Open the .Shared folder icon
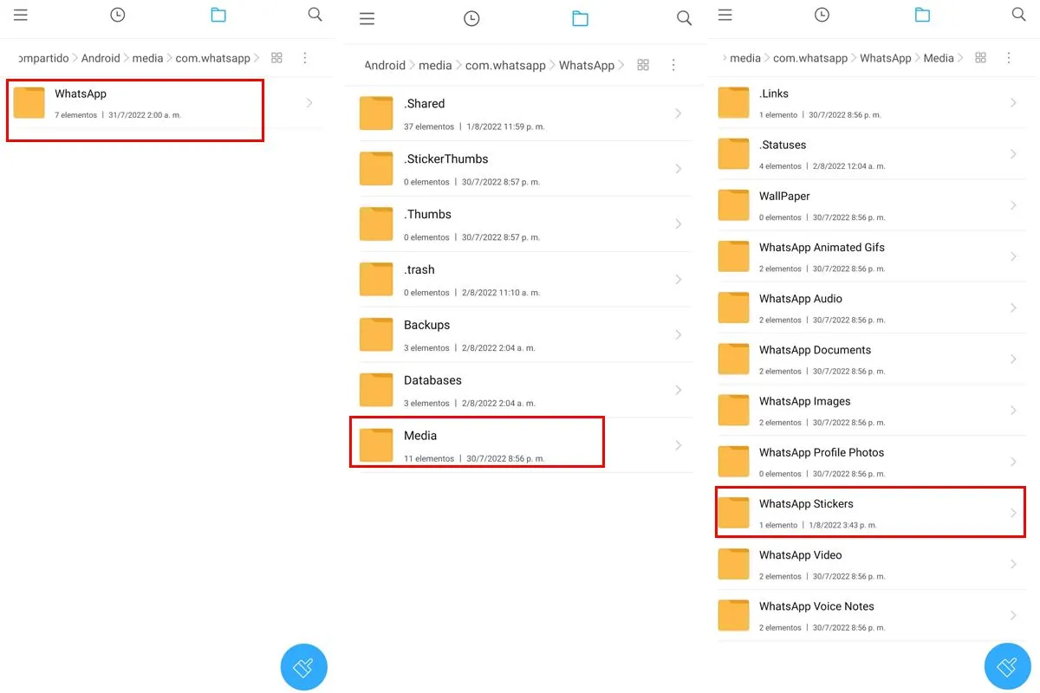Screen dimensions: 1040x693 click(x=376, y=113)
